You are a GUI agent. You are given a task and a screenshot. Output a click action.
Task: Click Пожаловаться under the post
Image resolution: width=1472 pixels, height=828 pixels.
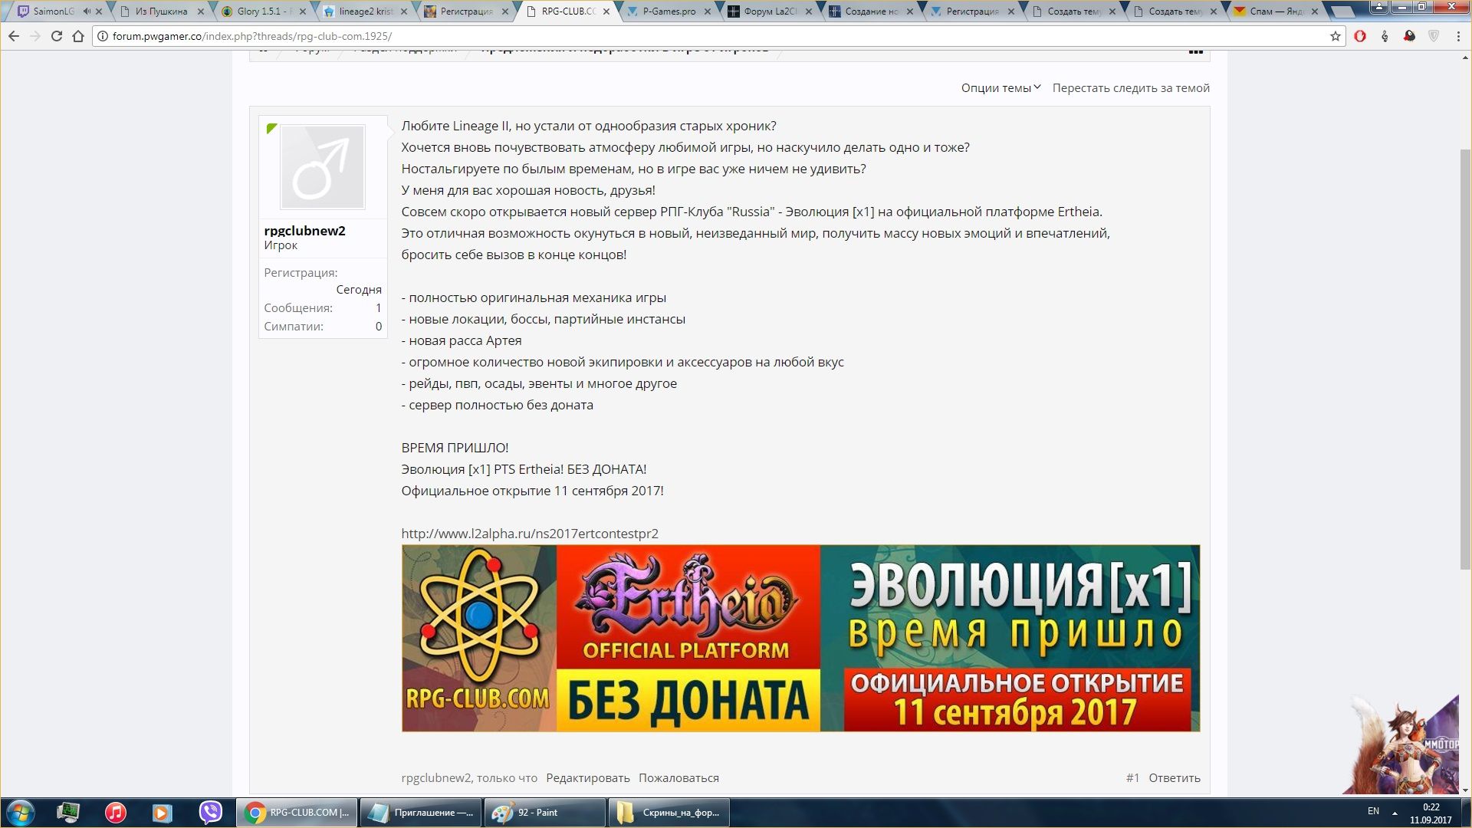pos(678,777)
